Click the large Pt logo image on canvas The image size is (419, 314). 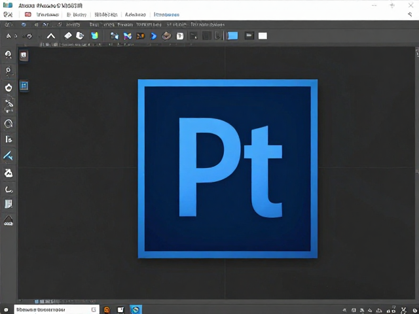coord(228,169)
